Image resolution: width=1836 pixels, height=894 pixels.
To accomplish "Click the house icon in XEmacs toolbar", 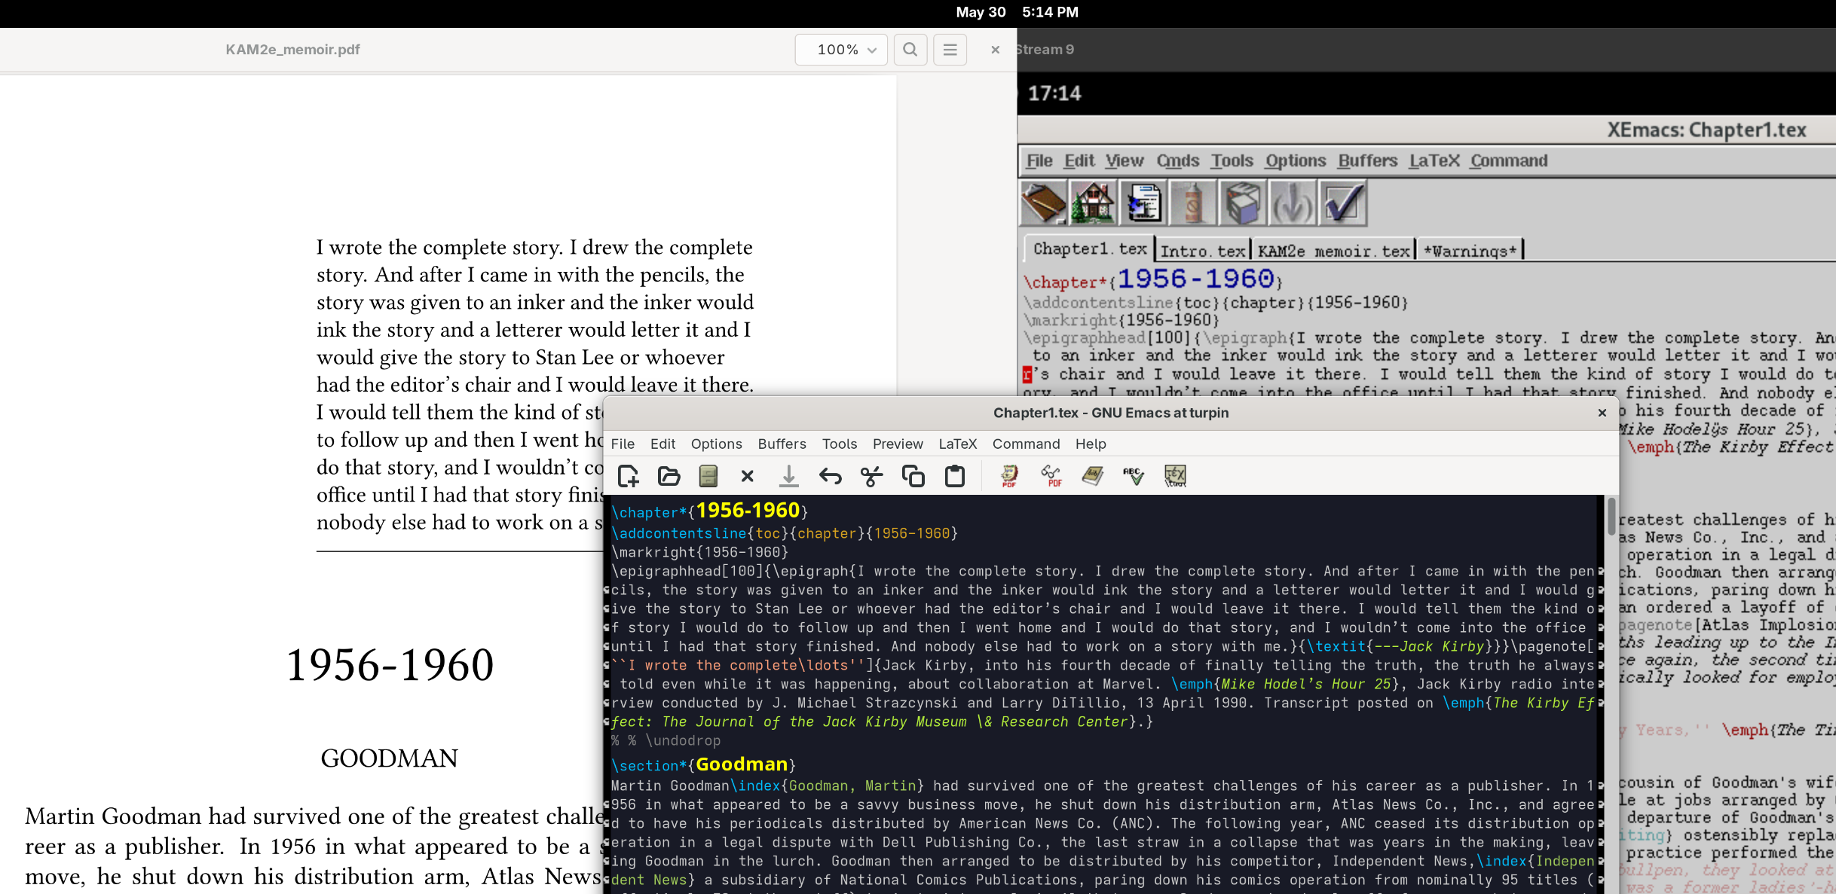I will click(x=1093, y=203).
